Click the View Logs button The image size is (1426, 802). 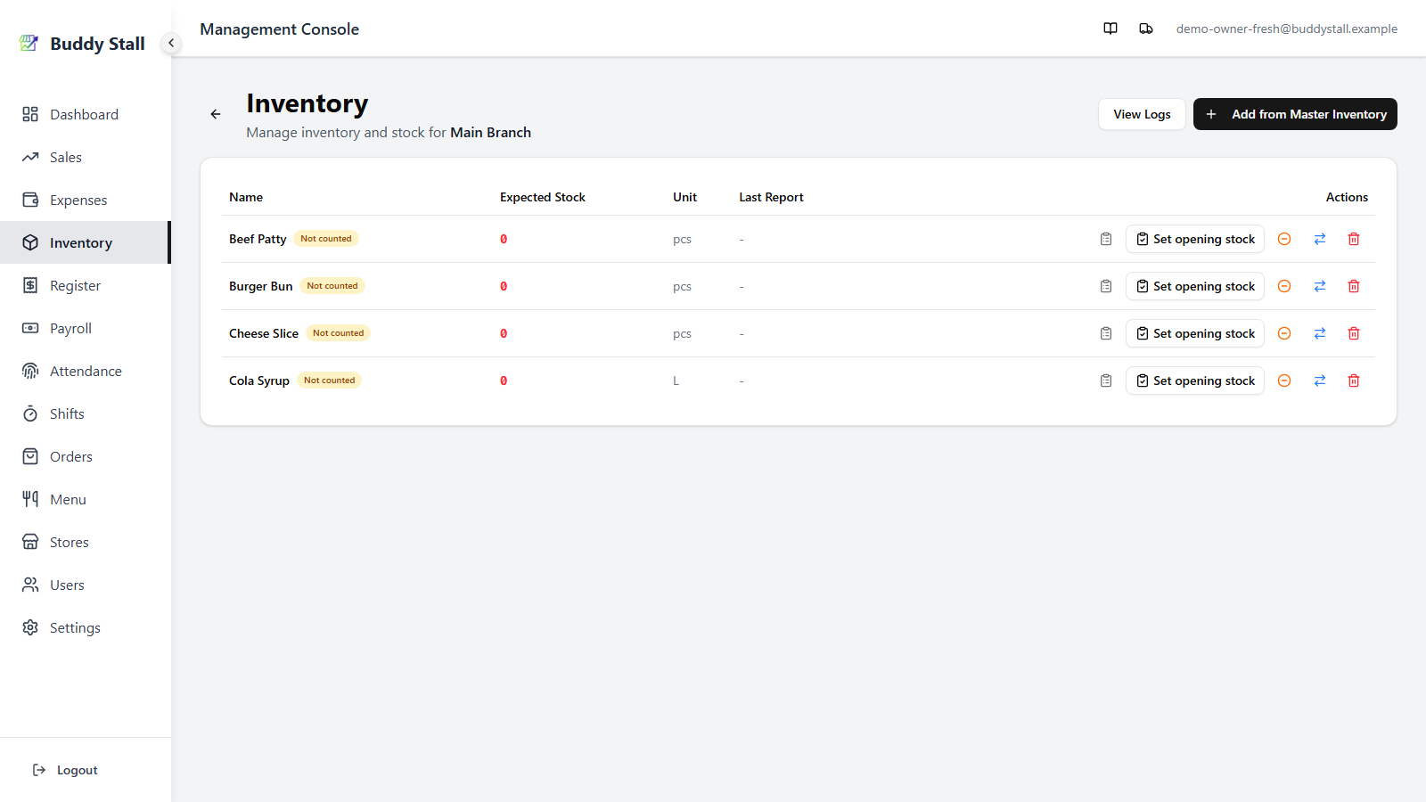tap(1142, 114)
